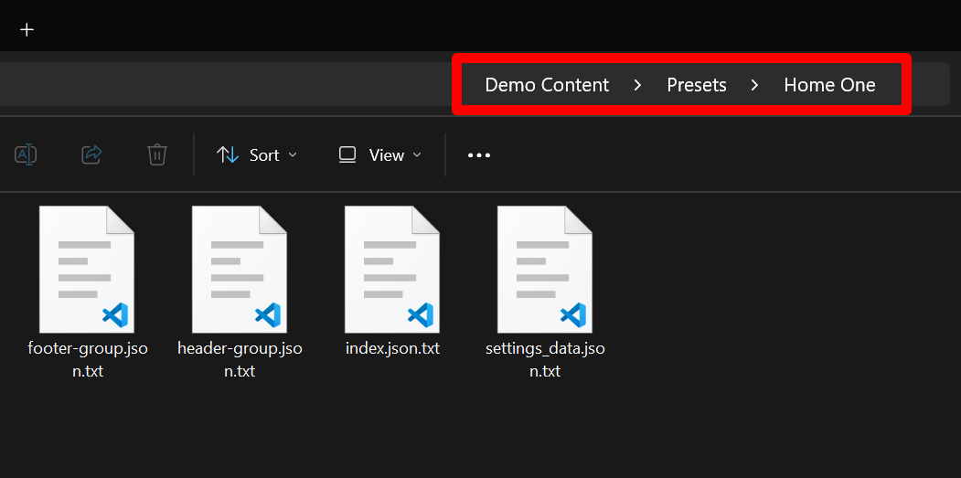Open the View dropdown menu
Image resolution: width=961 pixels, height=478 pixels.
click(x=380, y=155)
